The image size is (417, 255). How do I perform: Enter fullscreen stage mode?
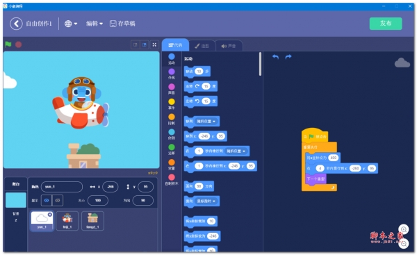(154, 44)
